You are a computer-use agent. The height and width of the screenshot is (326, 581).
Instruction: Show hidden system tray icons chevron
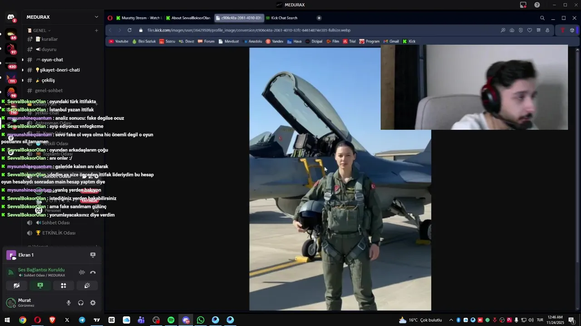pos(451,320)
